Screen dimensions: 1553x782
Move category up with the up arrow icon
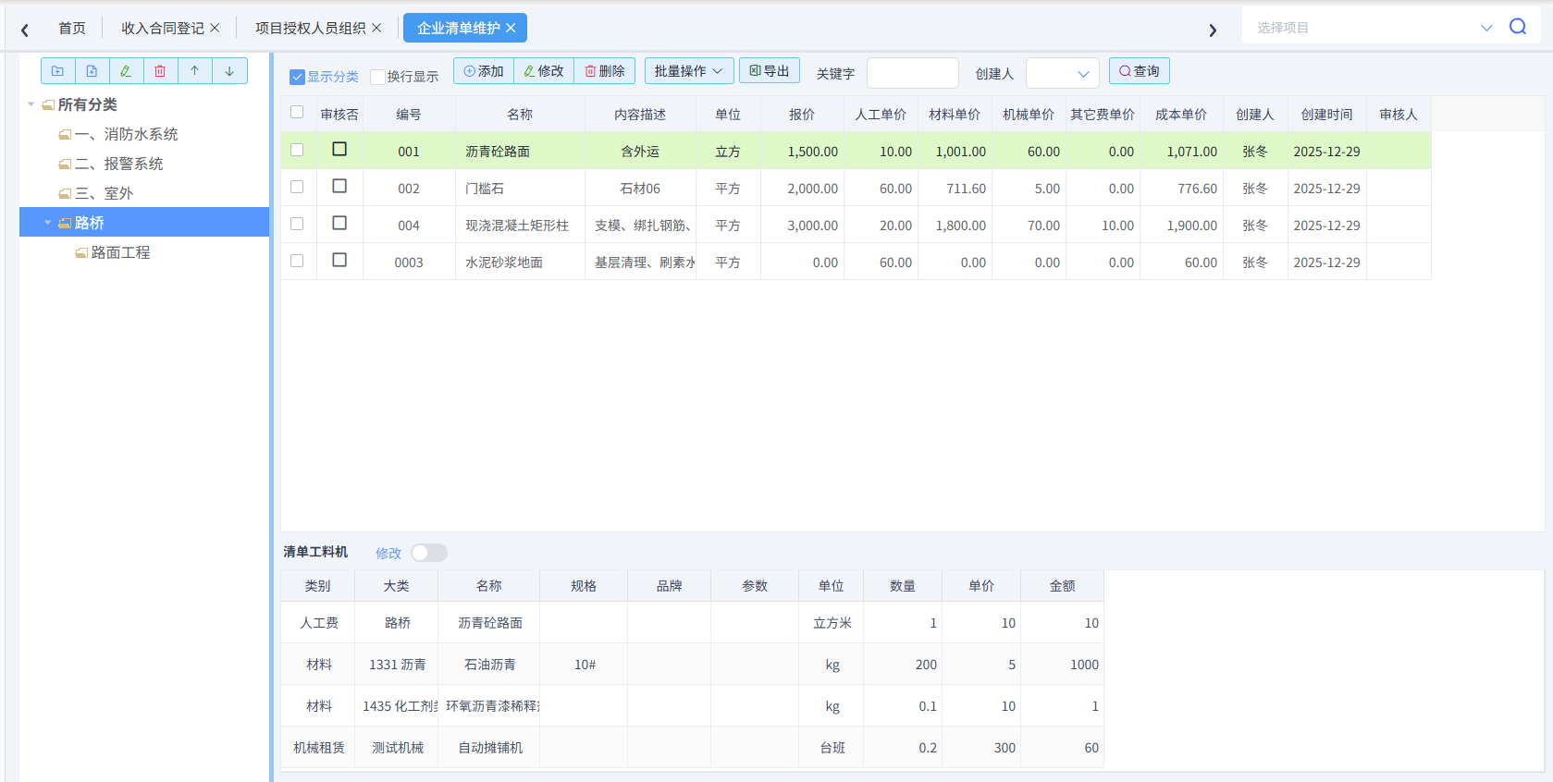[x=194, y=71]
